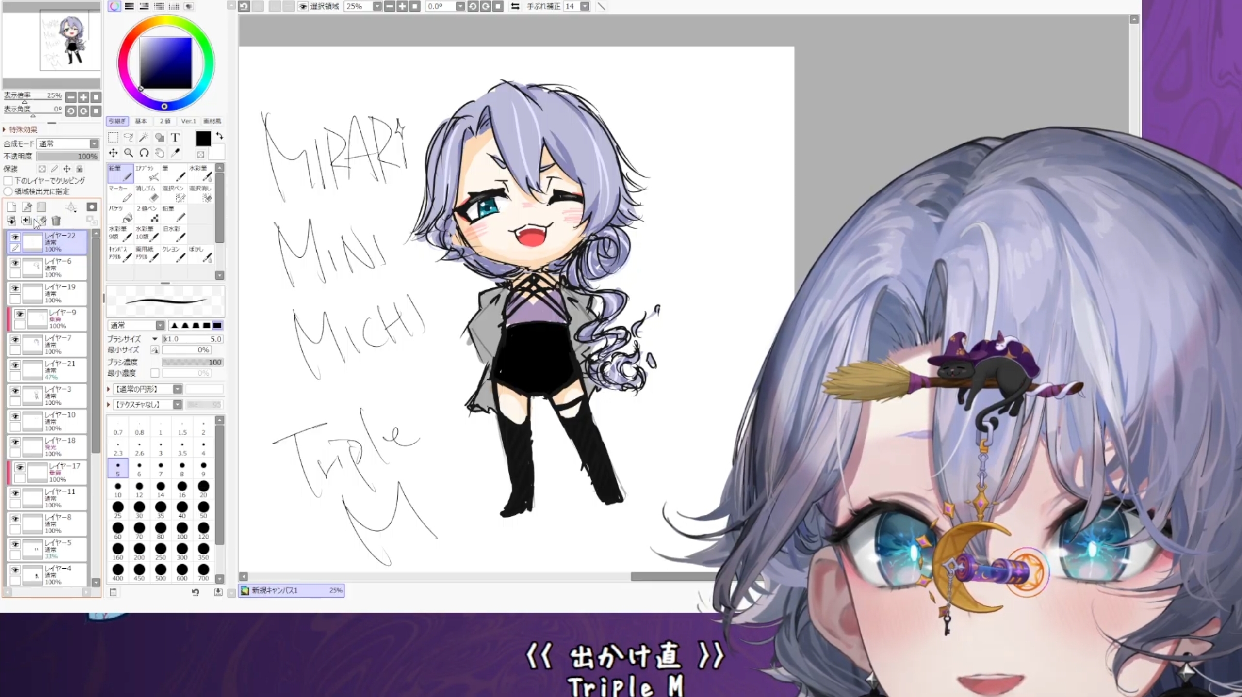This screenshot has width=1242, height=697.
Task: Select the バケツ bucket fill tool
Action: (x=120, y=214)
